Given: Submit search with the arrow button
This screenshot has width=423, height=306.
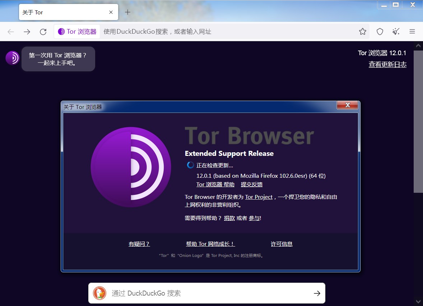Looking at the screenshot, I should coord(317,293).
